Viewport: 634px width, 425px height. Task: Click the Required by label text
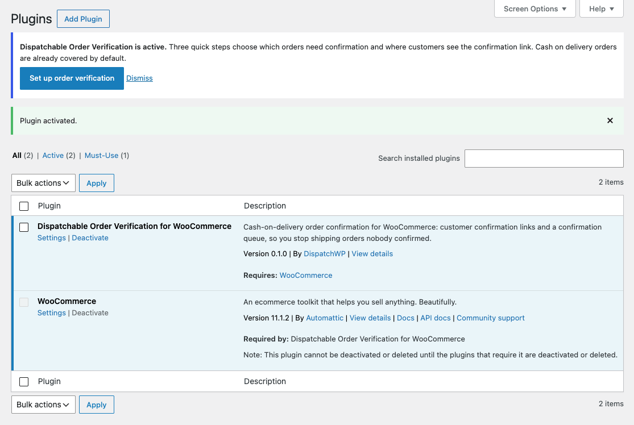[266, 339]
